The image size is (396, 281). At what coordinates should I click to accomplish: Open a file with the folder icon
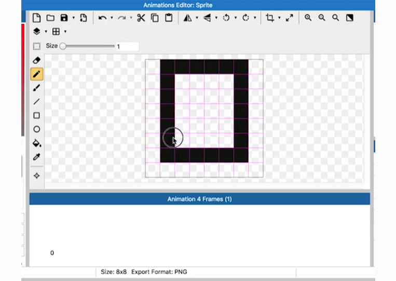point(50,18)
